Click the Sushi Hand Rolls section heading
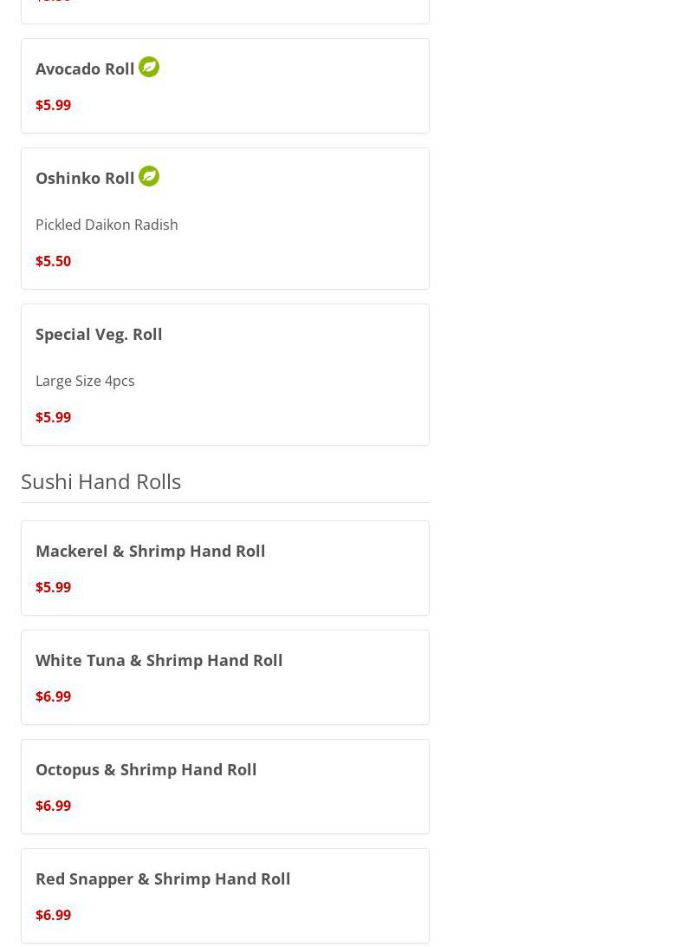The image size is (680, 947). [x=100, y=481]
